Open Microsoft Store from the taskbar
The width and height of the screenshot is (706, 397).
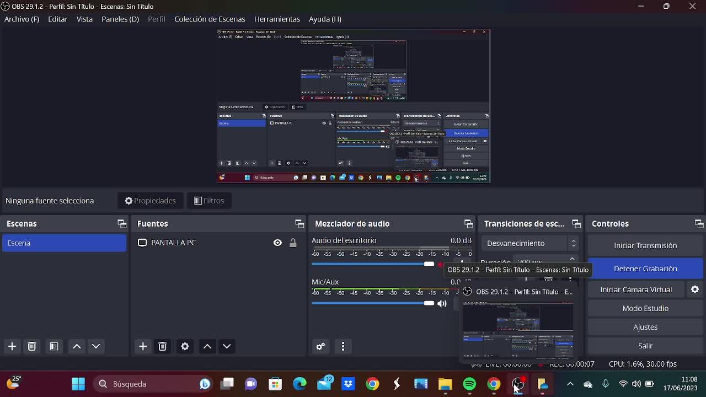pos(275,384)
